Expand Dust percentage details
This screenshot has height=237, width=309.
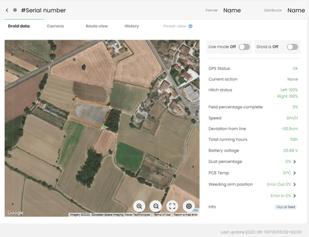(x=295, y=162)
